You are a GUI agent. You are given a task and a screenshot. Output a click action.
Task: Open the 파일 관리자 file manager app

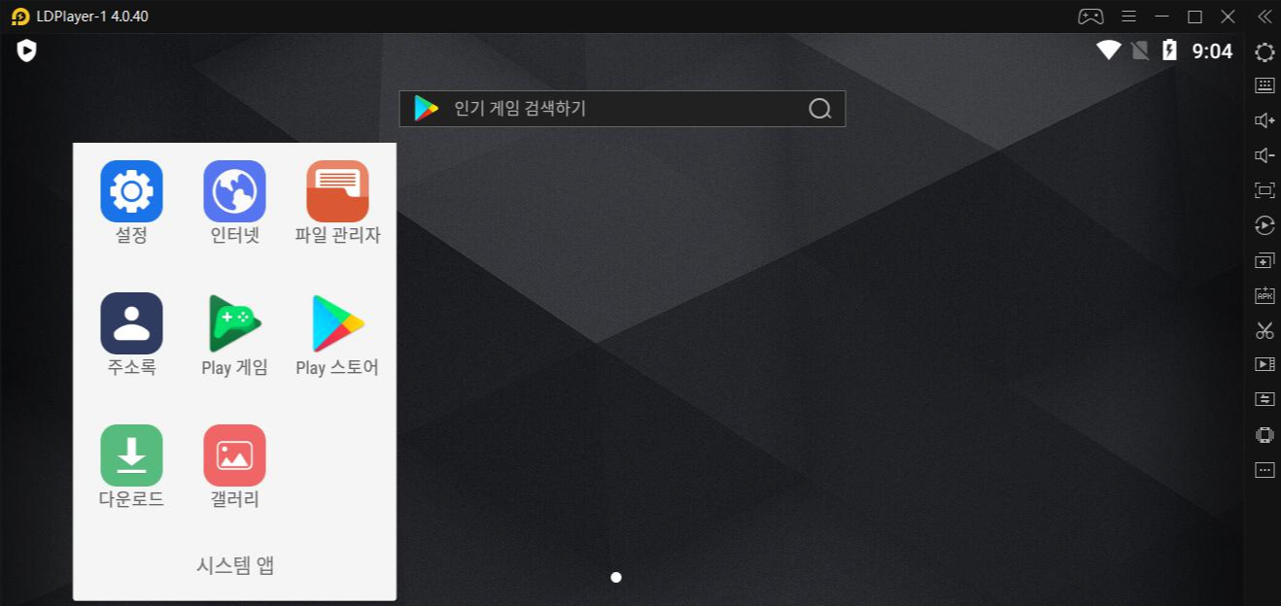[337, 191]
